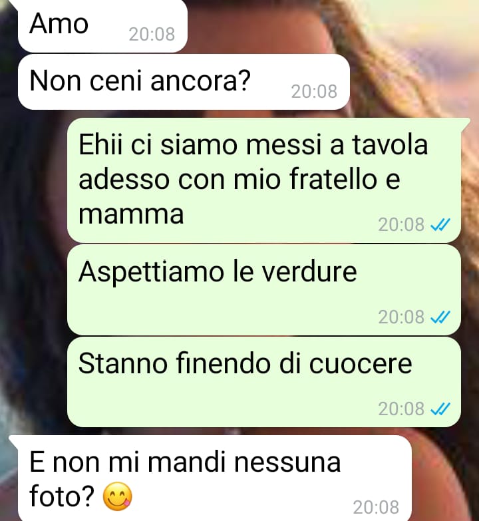
Task: Tap the 'Stanno finendo di cuocere' message
Action: pyautogui.click(x=264, y=382)
